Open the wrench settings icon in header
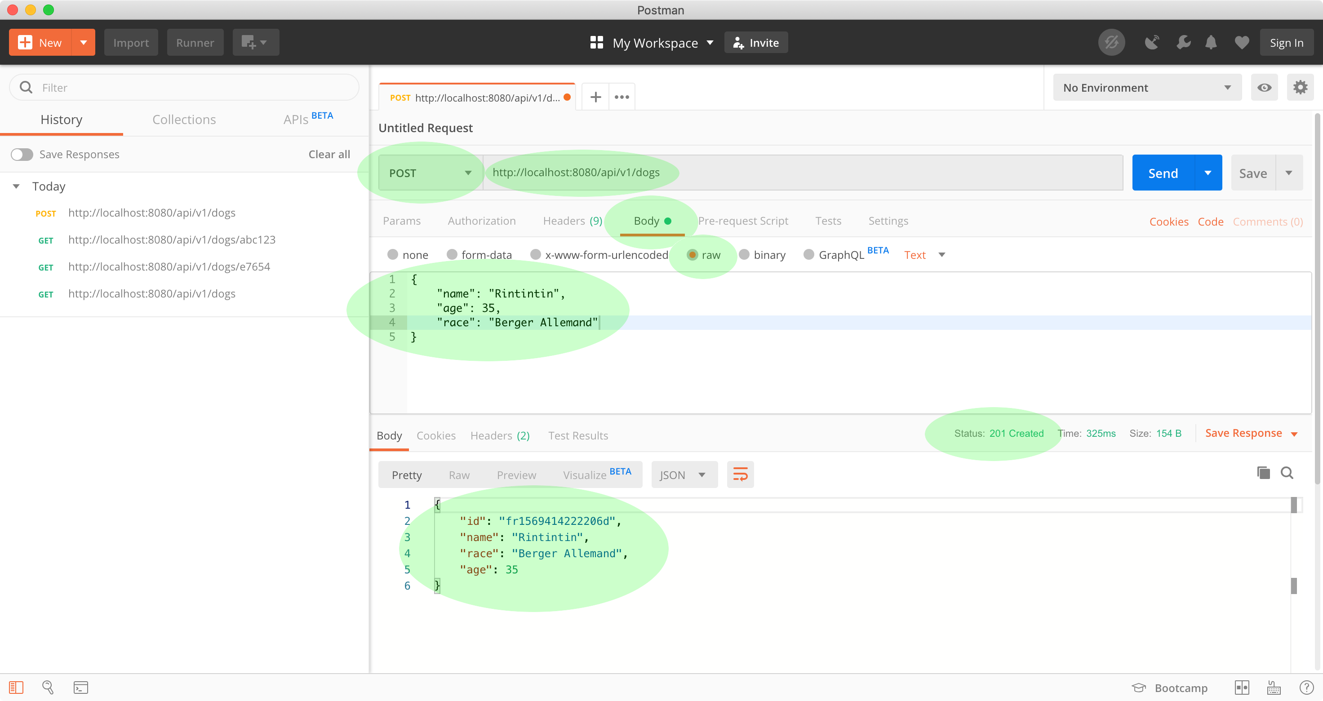 click(x=1183, y=43)
